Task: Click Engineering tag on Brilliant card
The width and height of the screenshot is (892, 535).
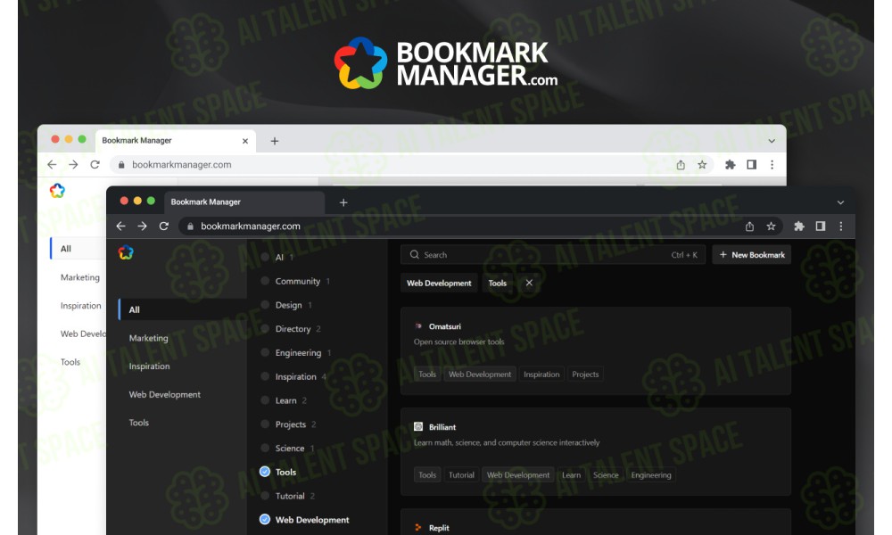Action: tap(651, 474)
